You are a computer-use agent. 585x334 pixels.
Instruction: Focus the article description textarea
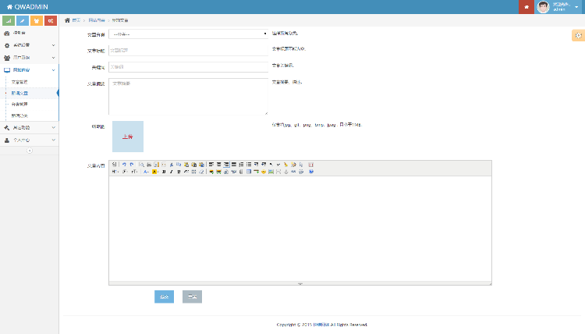(x=189, y=96)
